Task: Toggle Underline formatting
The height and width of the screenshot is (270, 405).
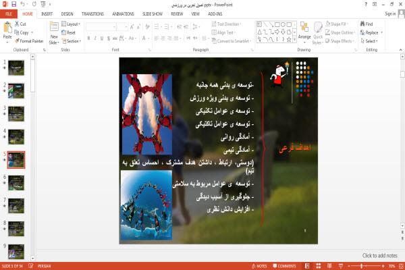Action: (x=102, y=38)
